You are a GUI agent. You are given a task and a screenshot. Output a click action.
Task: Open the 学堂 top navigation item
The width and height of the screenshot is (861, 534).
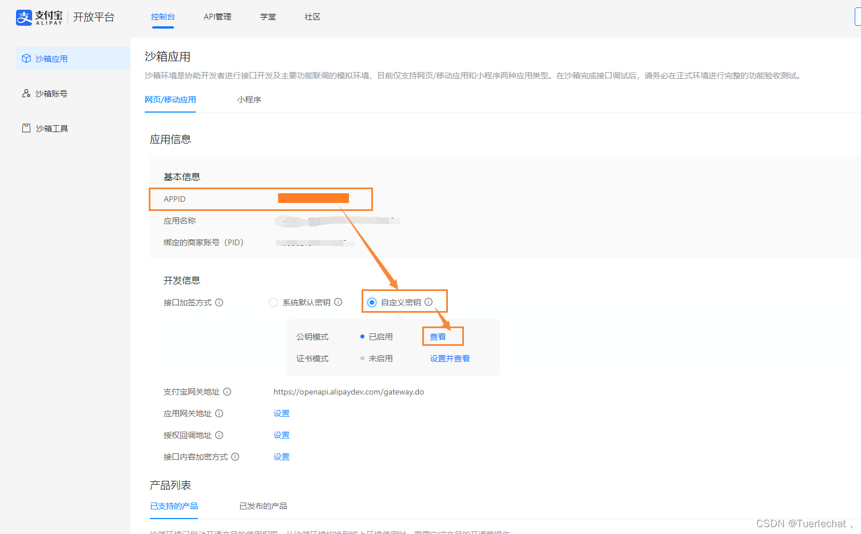(x=268, y=17)
